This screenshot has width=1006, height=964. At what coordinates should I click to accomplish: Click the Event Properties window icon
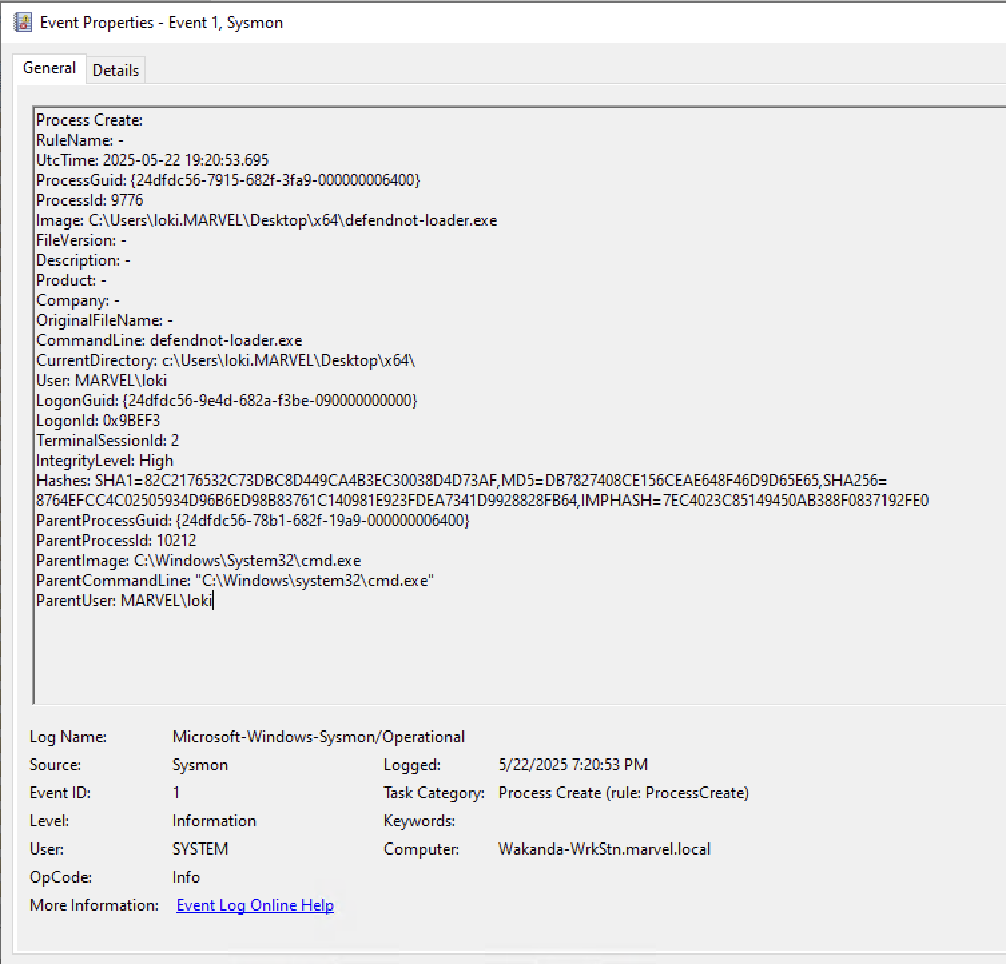point(23,22)
